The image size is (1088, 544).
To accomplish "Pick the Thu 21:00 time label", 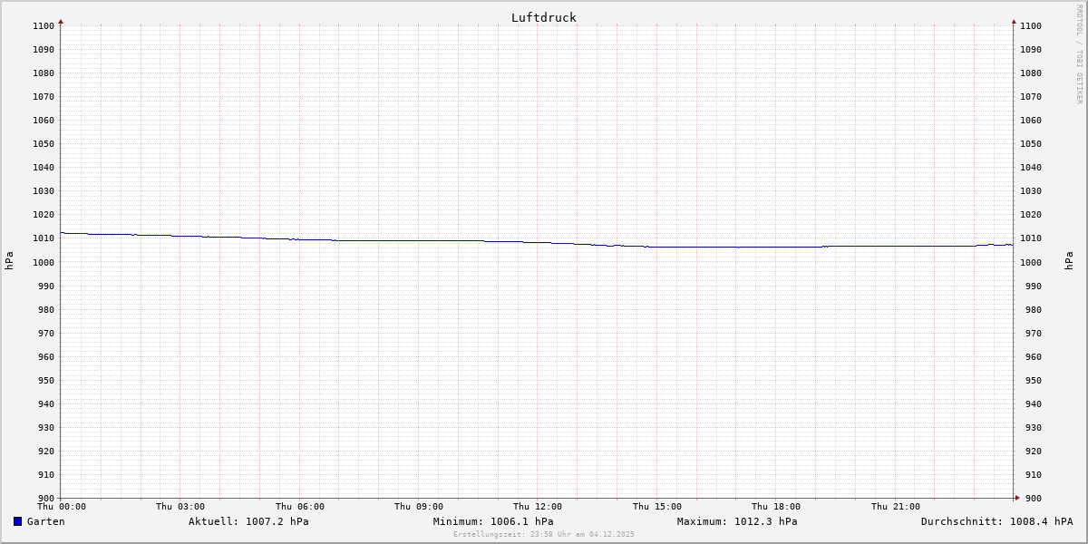I will (896, 507).
